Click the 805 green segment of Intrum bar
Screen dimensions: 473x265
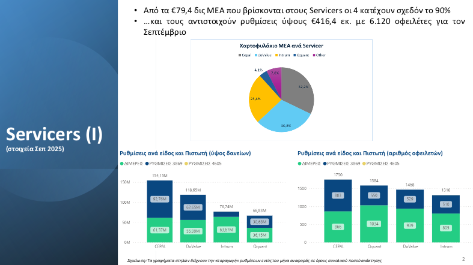tap(445, 228)
